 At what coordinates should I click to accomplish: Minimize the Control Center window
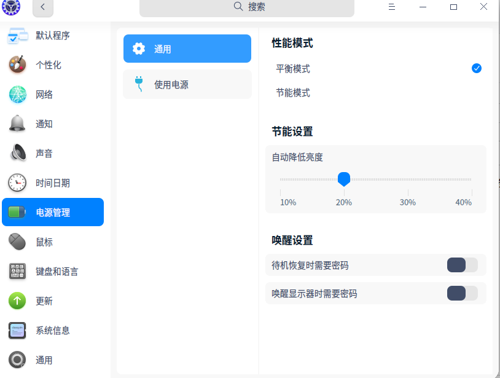tap(423, 7)
